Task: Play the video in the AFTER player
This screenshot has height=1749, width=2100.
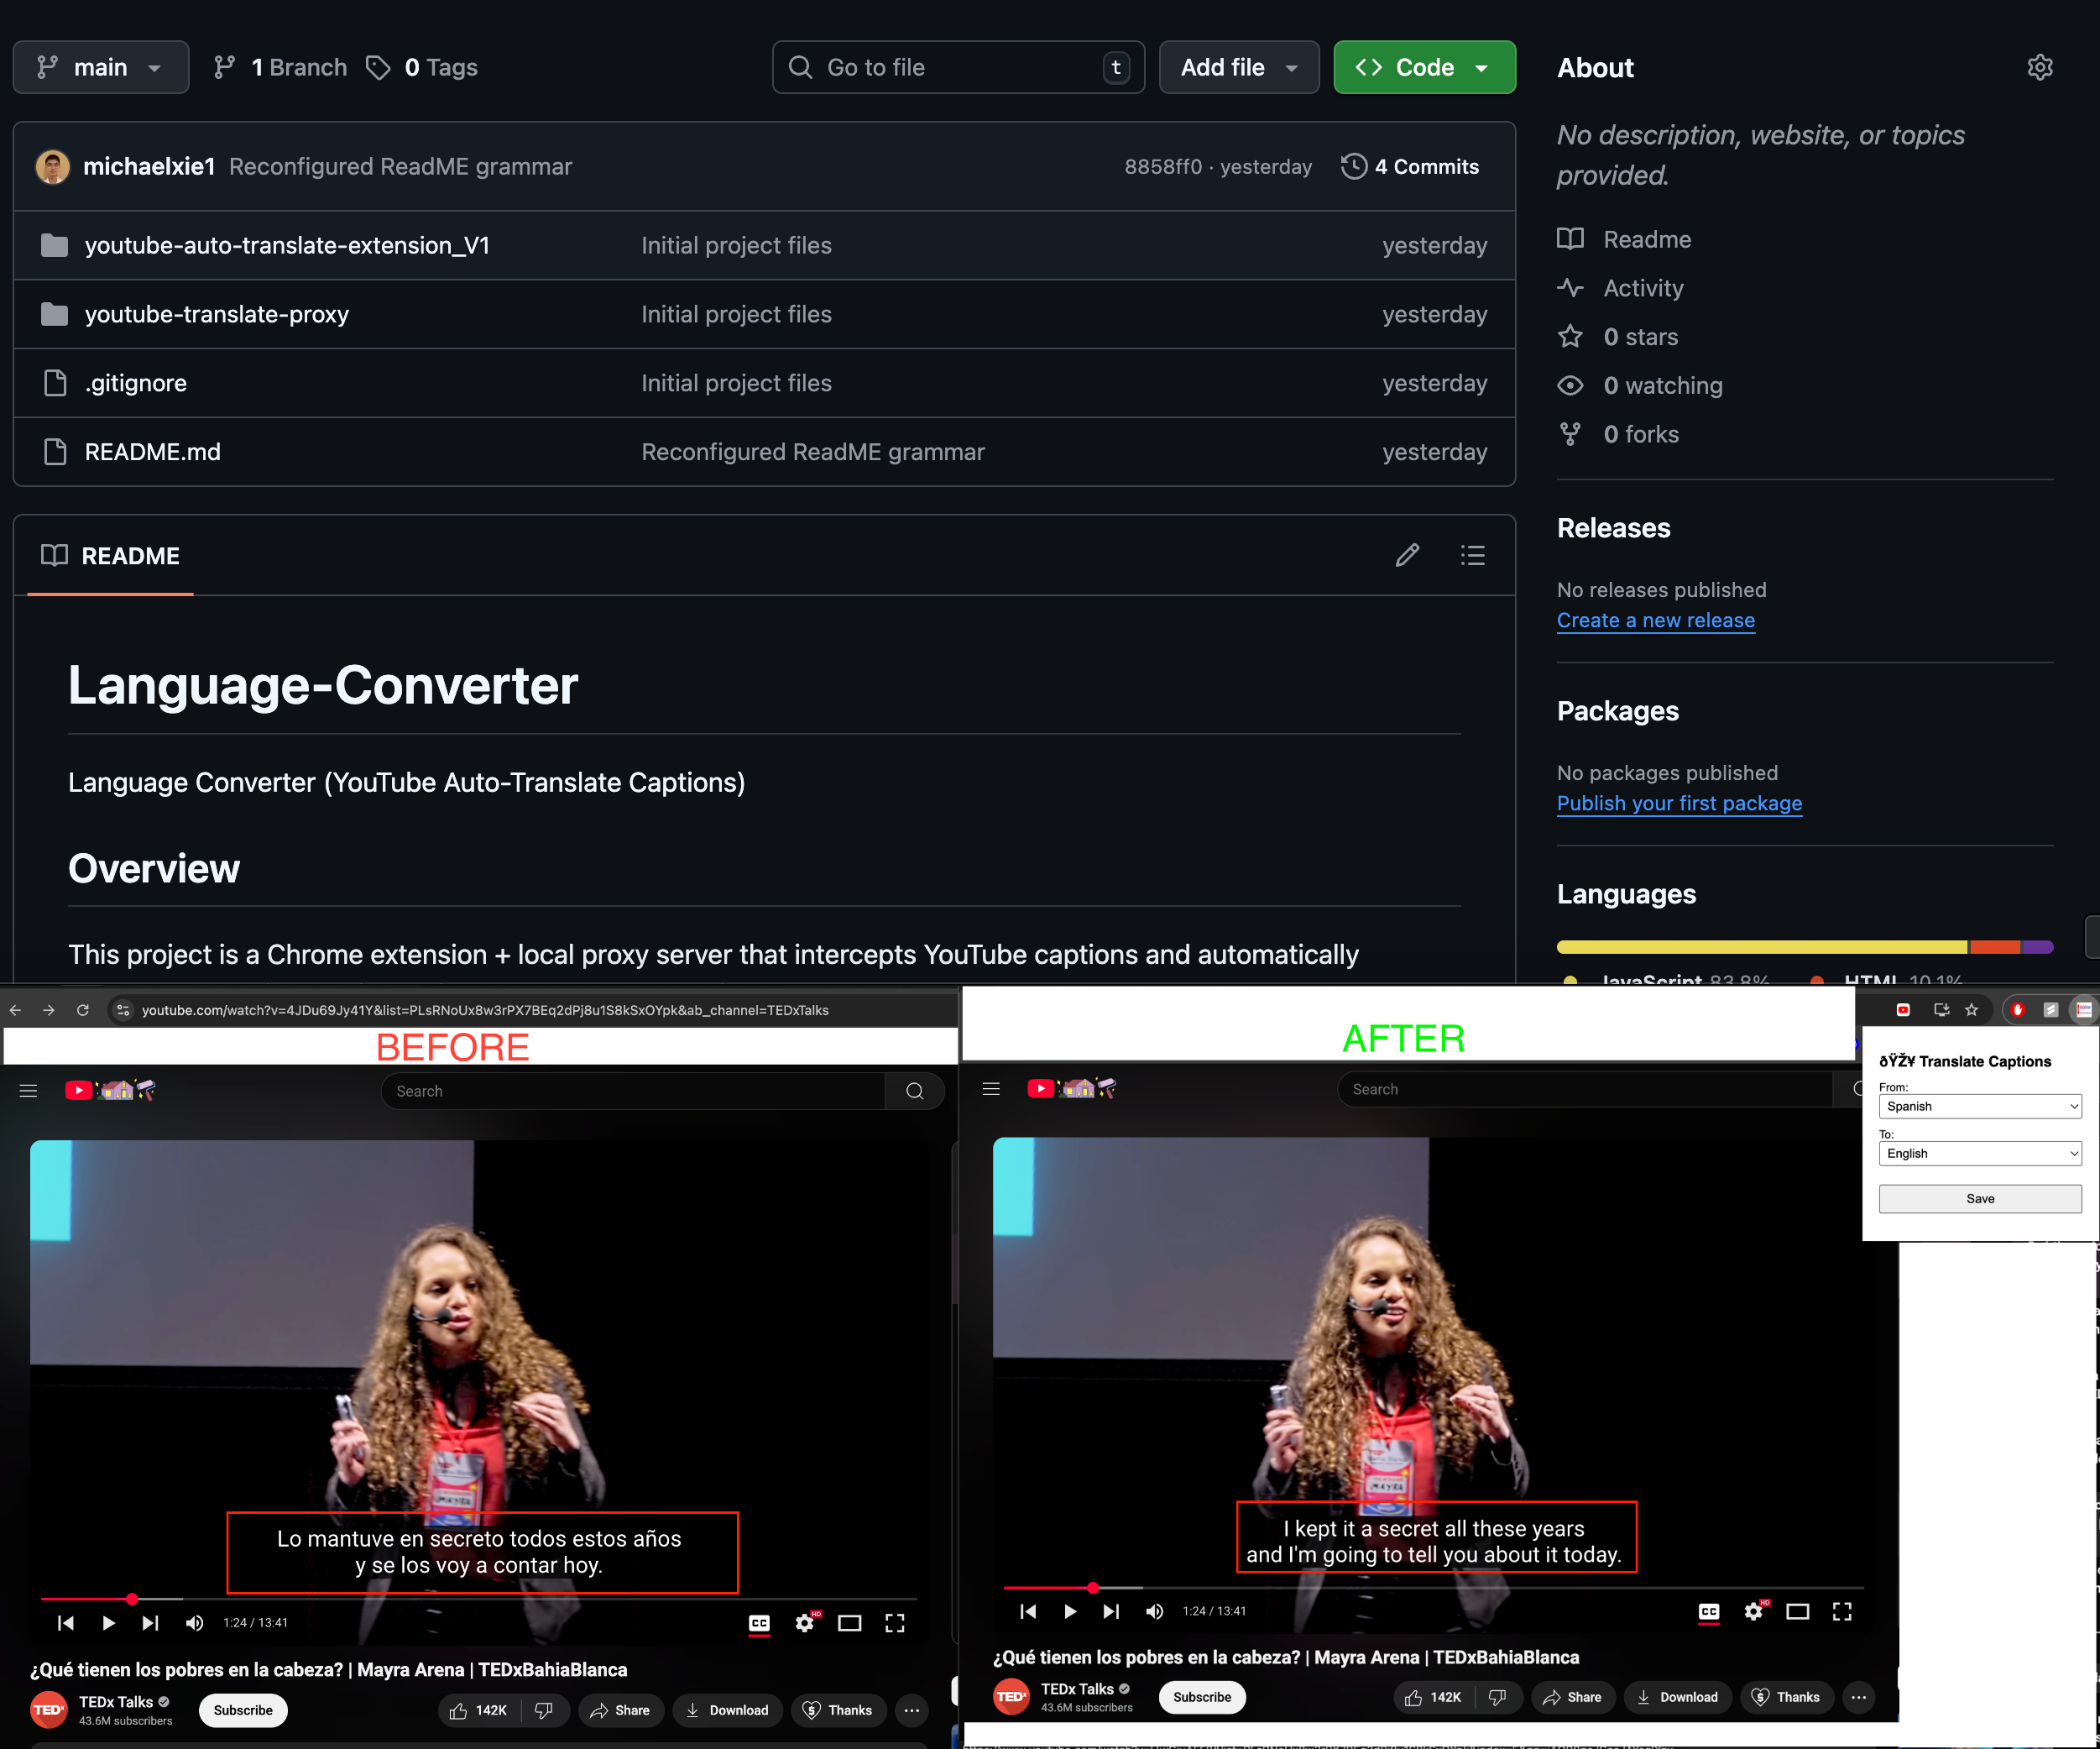Action: tap(1070, 1611)
